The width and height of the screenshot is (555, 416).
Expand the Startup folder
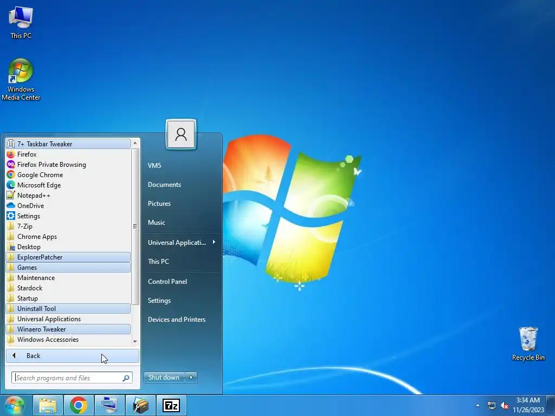tap(68, 298)
